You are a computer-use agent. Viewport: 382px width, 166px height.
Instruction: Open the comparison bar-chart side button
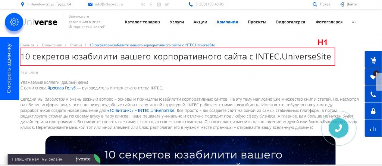[373, 129]
